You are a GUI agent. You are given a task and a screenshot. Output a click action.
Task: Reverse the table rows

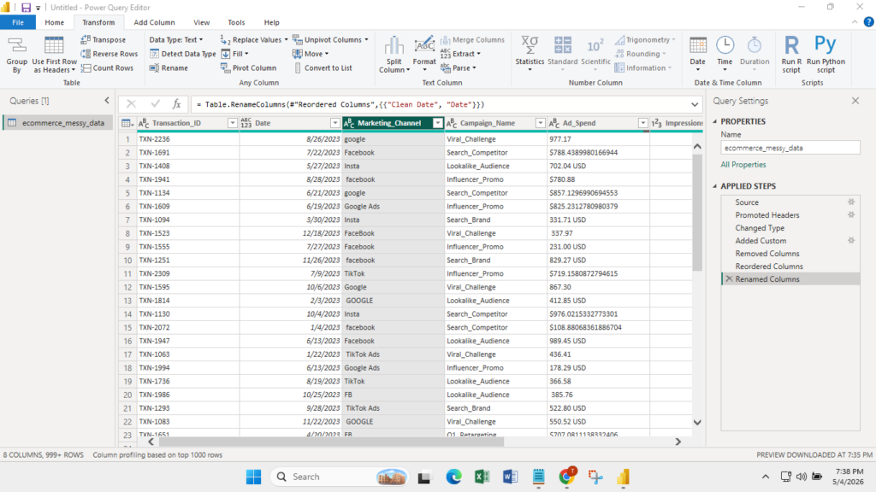[109, 54]
